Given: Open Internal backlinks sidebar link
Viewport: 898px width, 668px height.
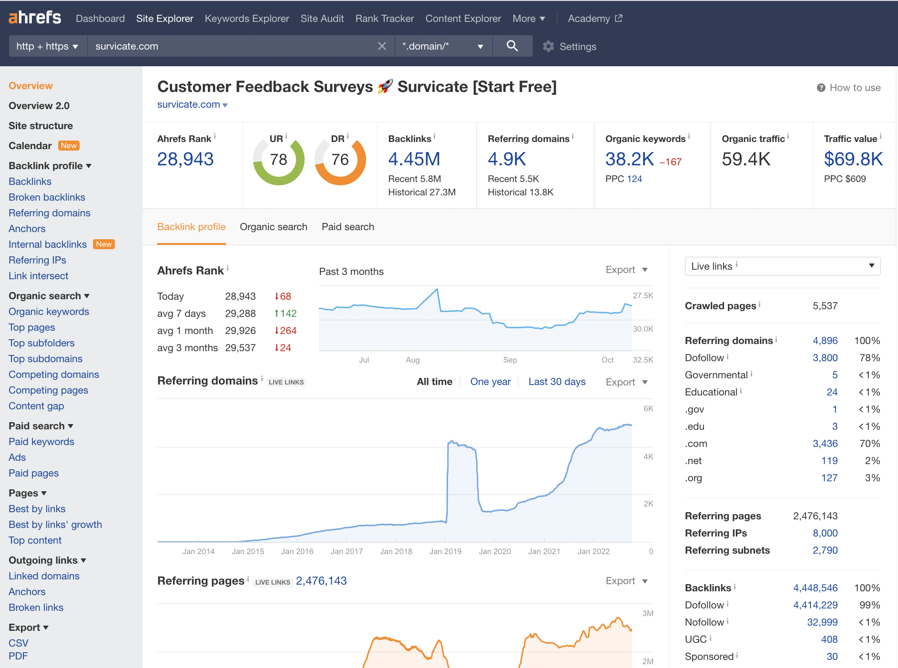Looking at the screenshot, I should click(48, 244).
